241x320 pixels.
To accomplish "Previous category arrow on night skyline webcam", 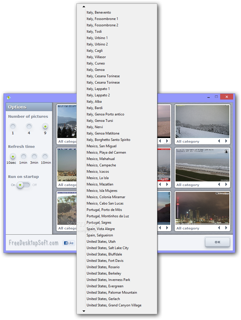I will pos(219,228).
